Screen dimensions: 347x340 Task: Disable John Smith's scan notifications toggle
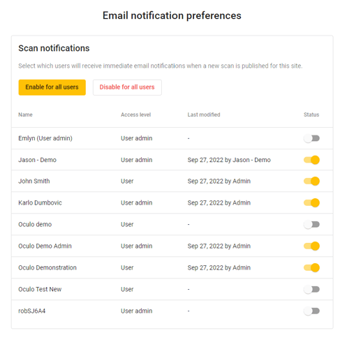point(311,182)
